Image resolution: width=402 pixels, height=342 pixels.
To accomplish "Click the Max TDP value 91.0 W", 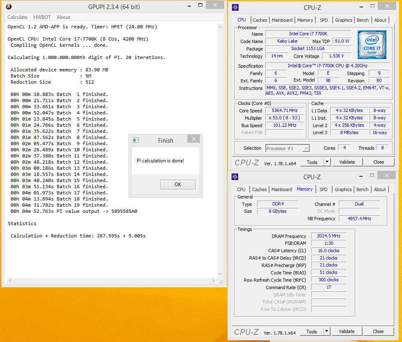I will tap(342, 41).
